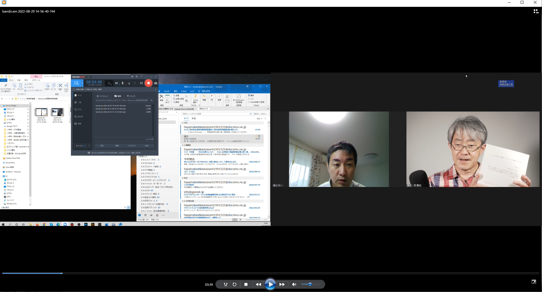
Task: Select ホーム in the Bandicam sidebar
Action: click(x=78, y=95)
